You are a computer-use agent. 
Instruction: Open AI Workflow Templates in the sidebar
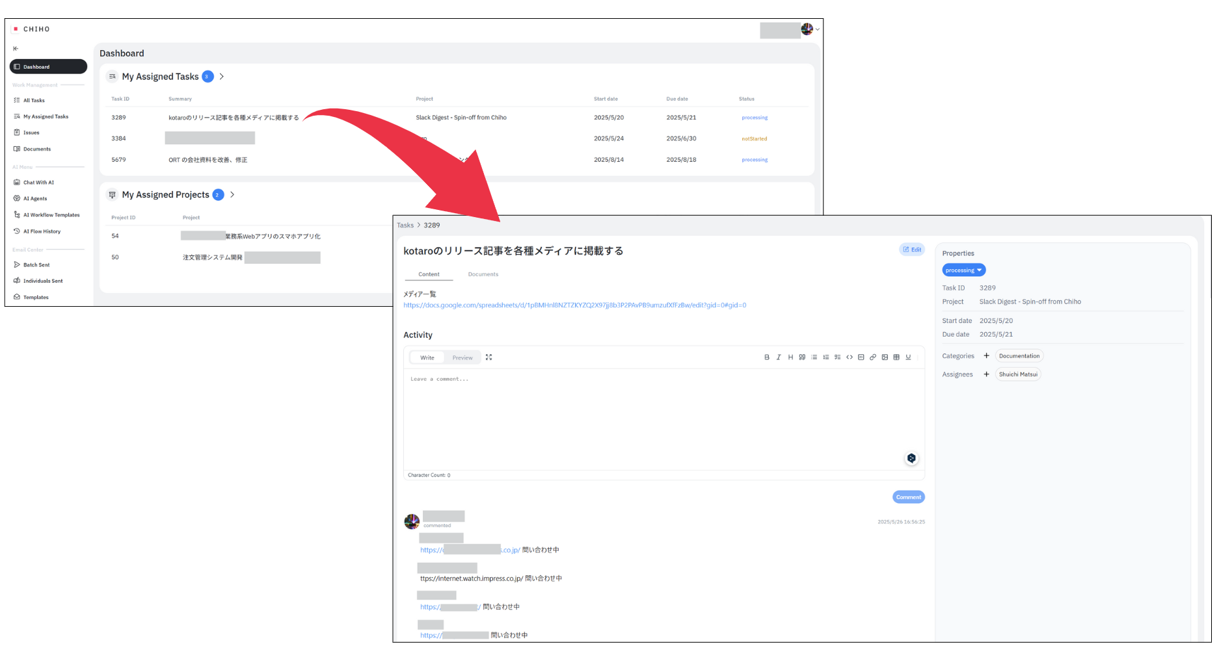point(51,215)
